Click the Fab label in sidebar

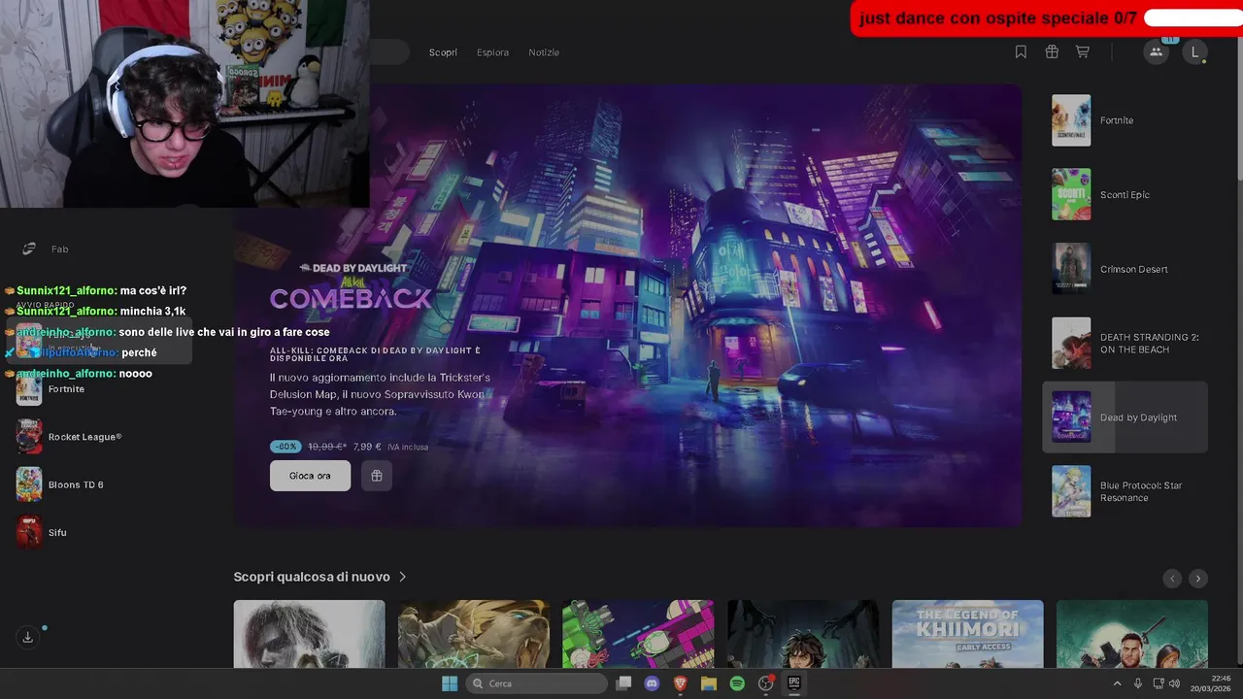pos(59,250)
